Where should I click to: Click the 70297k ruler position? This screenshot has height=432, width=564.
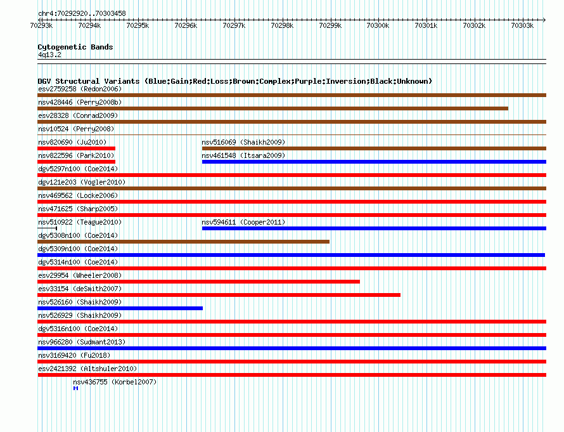coord(234,25)
